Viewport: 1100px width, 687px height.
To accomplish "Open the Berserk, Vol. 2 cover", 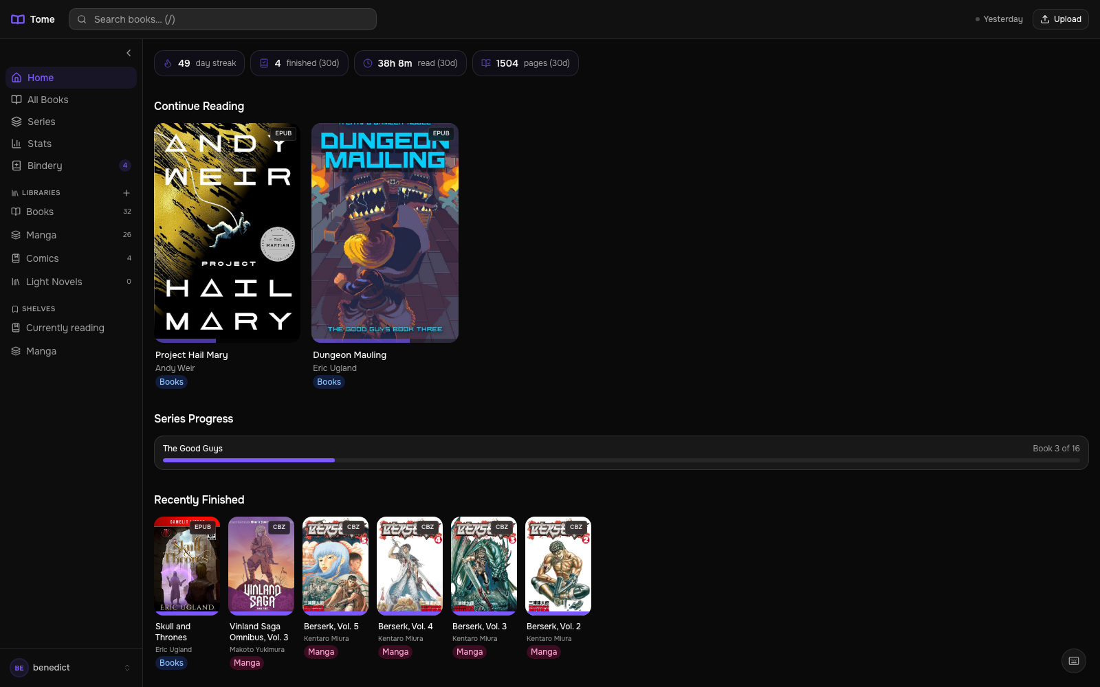I will coord(558,566).
